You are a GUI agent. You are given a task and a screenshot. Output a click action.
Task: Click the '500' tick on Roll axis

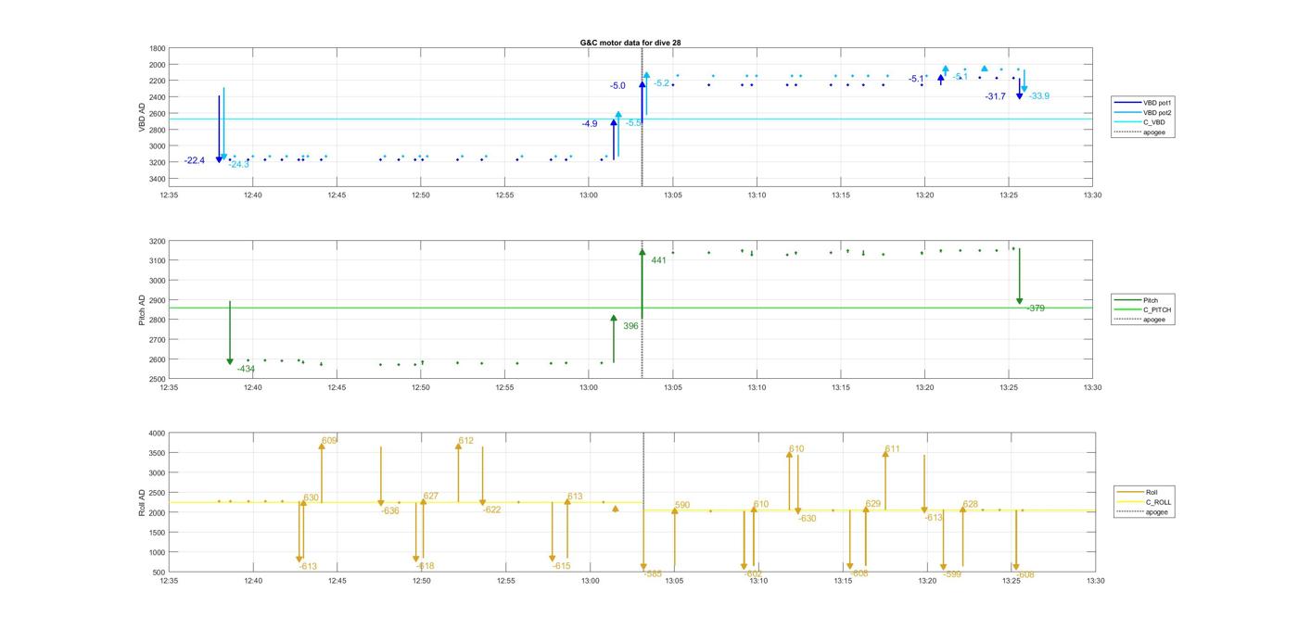click(159, 572)
